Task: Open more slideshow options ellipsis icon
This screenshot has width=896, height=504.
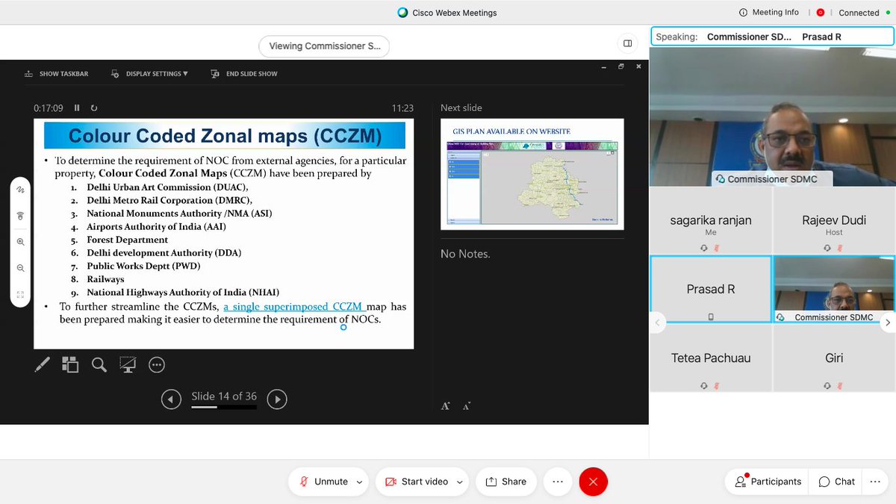Action: [x=156, y=364]
